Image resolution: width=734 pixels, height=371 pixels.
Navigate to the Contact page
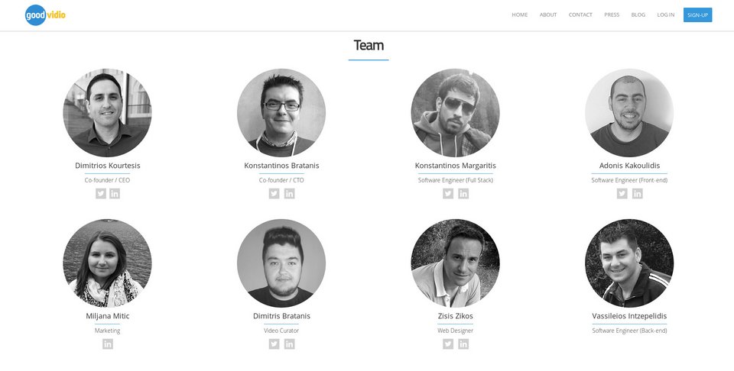580,15
